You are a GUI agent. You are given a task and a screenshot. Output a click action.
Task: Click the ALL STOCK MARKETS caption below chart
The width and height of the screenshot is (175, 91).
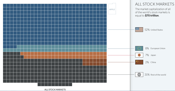click(x=55, y=90)
